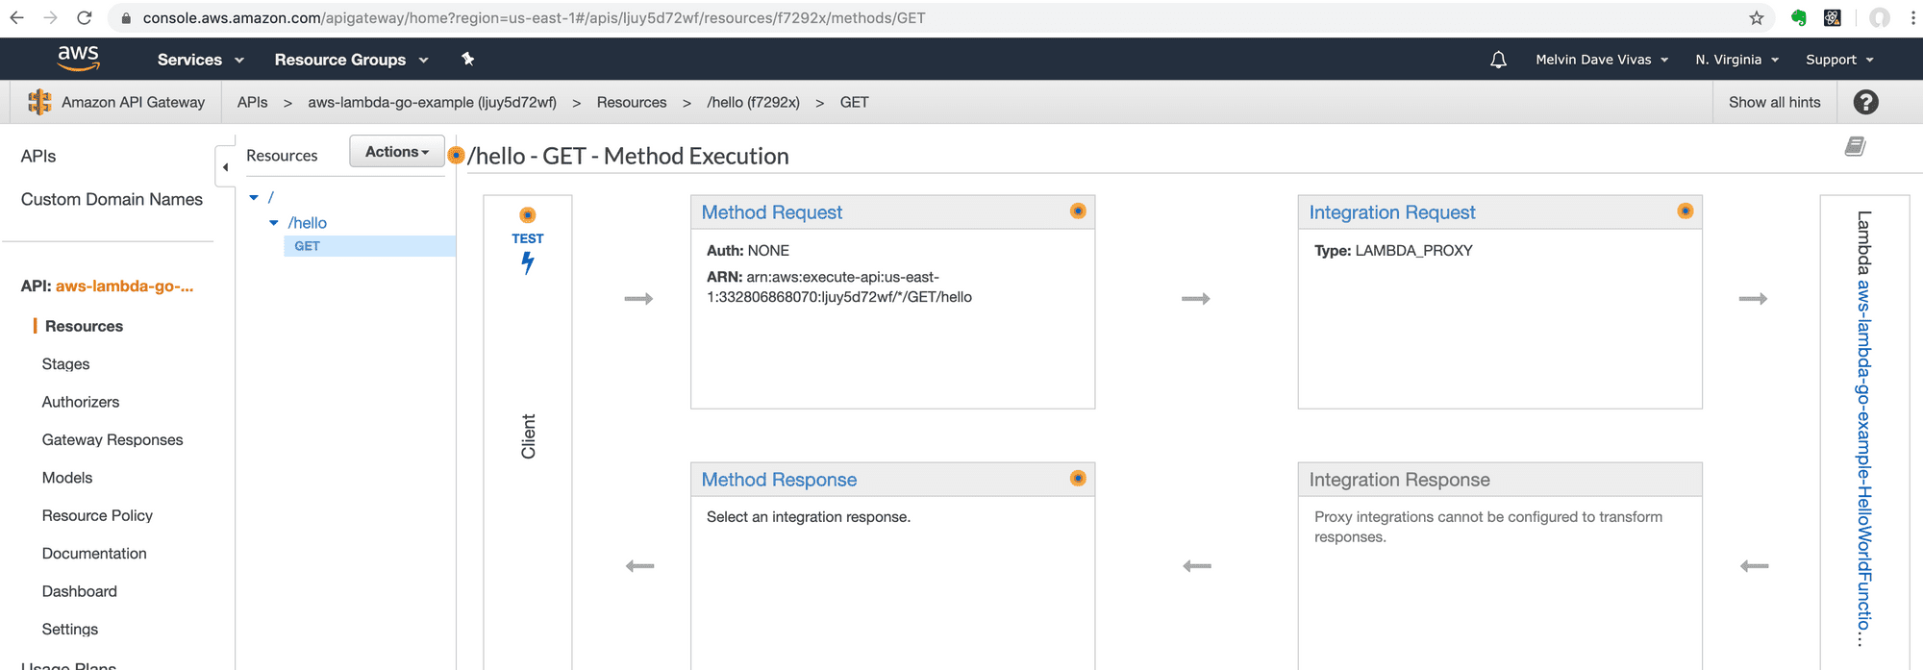The image size is (1923, 670).
Task: Open the aws-lambda-go-example-HelloWorldFunction Lambda link
Action: tap(1863, 463)
